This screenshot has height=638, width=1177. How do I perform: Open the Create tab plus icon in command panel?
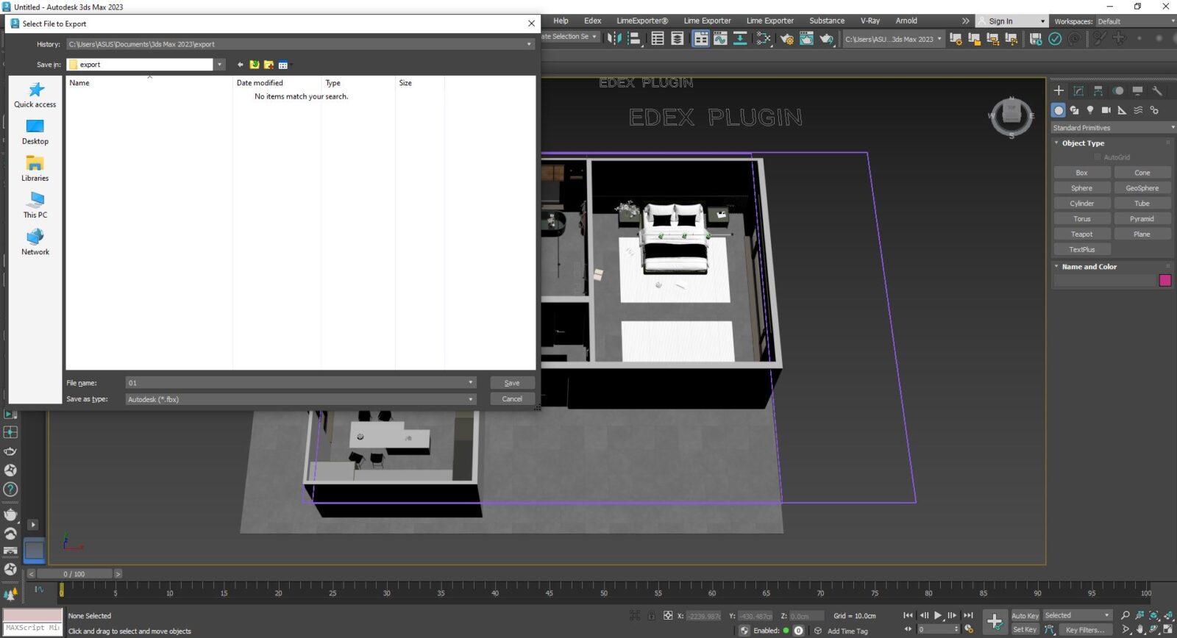click(x=1059, y=90)
